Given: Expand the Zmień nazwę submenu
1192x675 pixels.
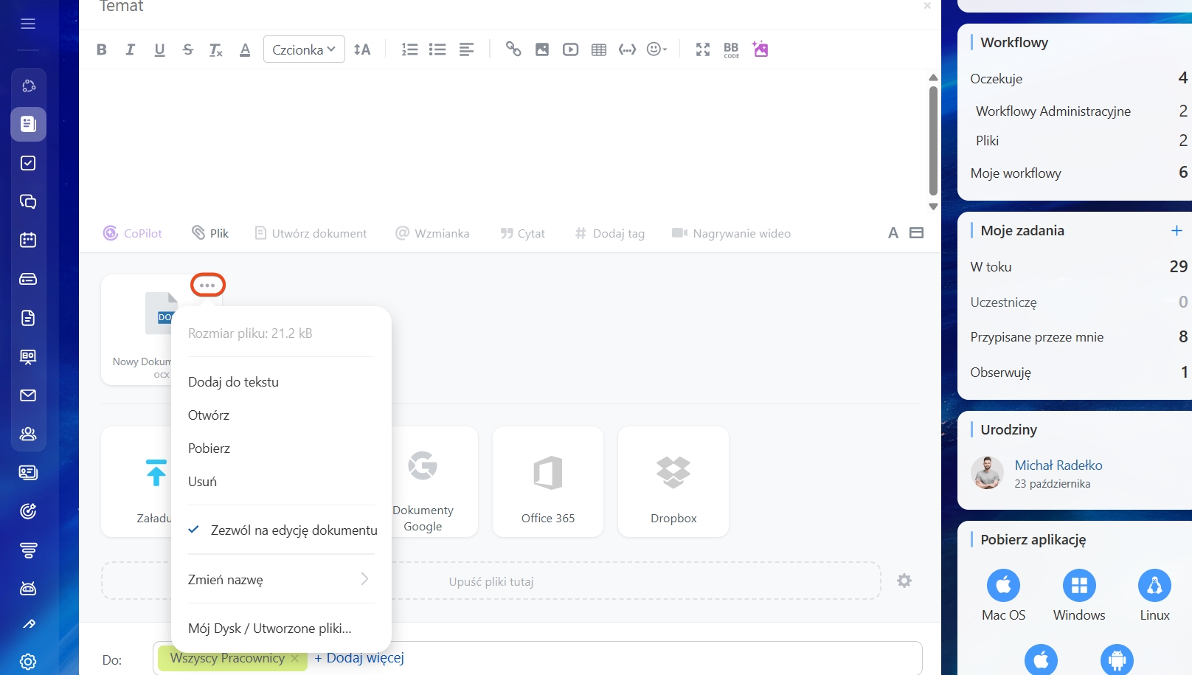Looking at the screenshot, I should click(281, 580).
